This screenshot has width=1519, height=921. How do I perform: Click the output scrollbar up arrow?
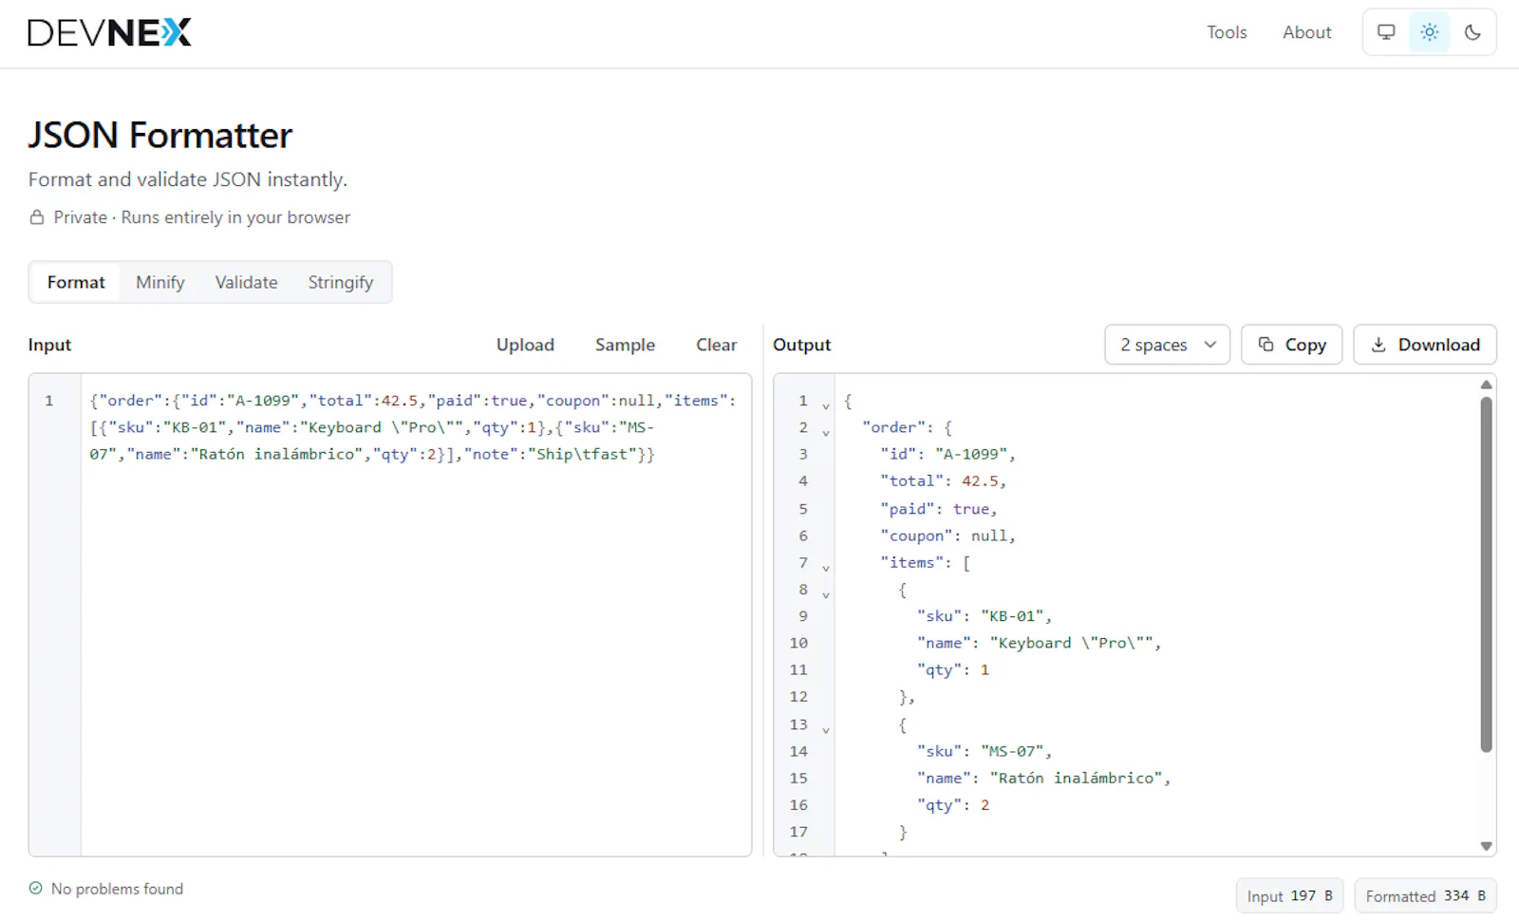1487,385
